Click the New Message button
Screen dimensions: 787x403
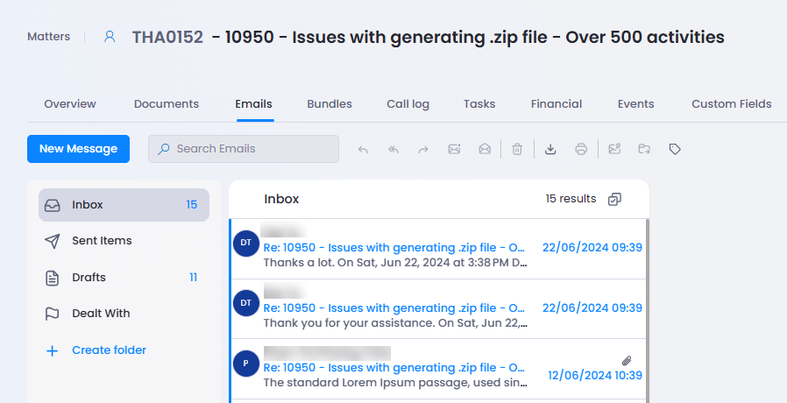coord(78,149)
